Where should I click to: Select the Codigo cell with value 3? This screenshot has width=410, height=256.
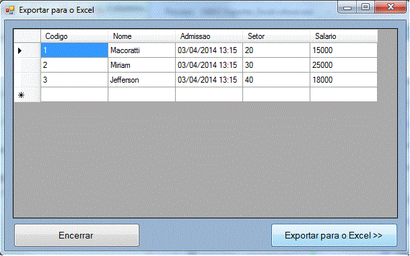[74, 79]
